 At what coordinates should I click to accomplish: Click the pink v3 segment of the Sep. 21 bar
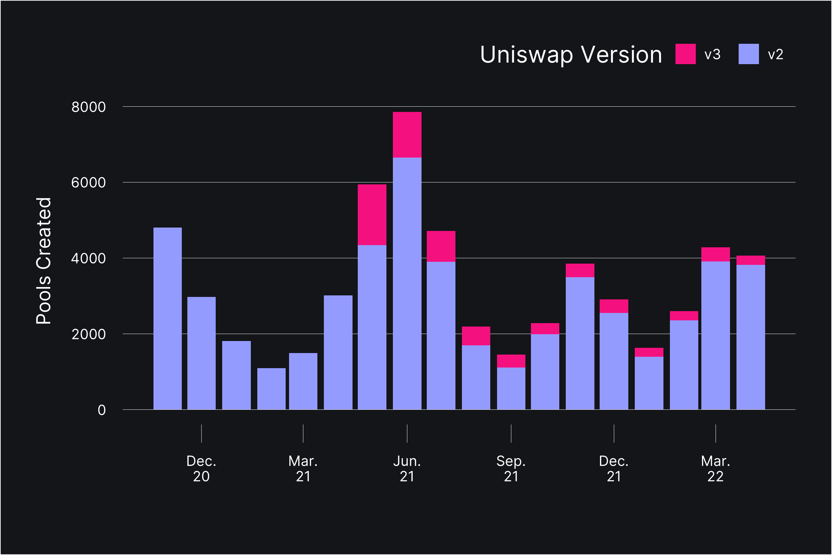[x=511, y=361]
